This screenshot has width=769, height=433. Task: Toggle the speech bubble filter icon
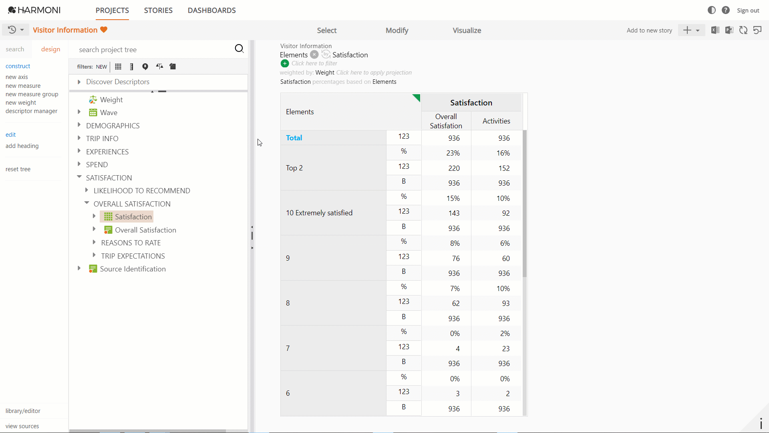point(145,67)
